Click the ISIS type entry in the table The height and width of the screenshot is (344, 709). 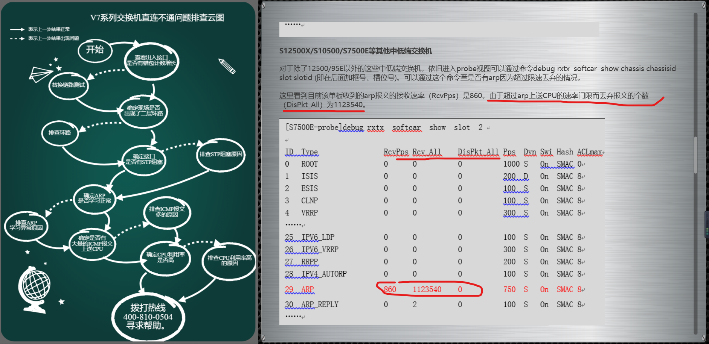[x=310, y=176]
